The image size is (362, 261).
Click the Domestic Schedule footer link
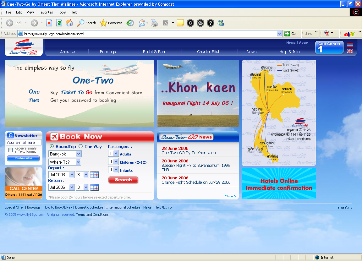pos(89,207)
